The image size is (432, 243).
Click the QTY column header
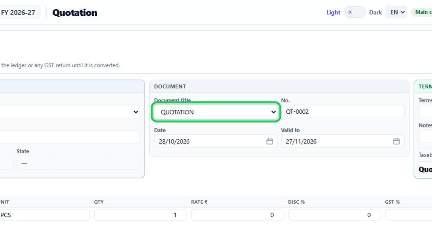[99, 202]
